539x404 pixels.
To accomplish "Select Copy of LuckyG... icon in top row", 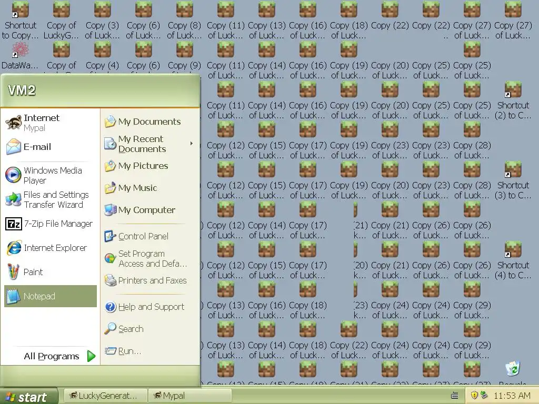I will coord(61,20).
